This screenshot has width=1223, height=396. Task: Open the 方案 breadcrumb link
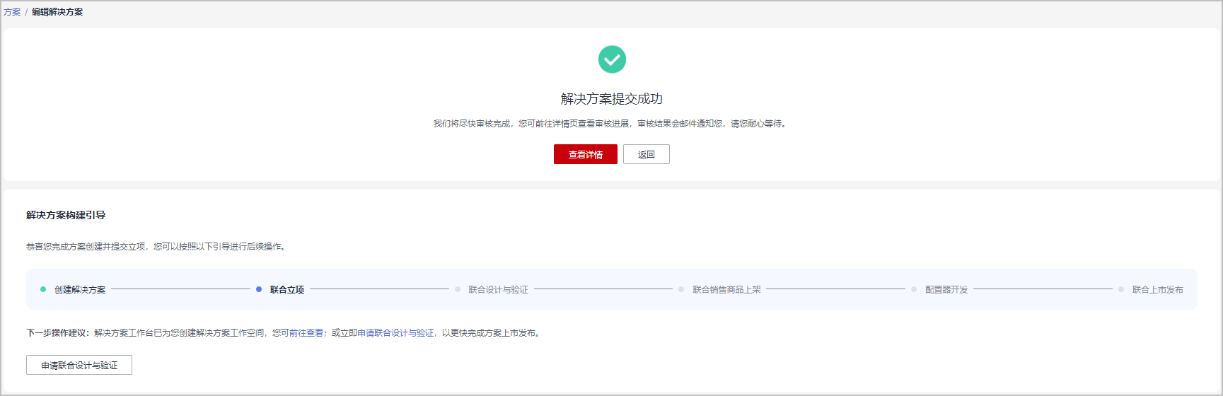(12, 12)
